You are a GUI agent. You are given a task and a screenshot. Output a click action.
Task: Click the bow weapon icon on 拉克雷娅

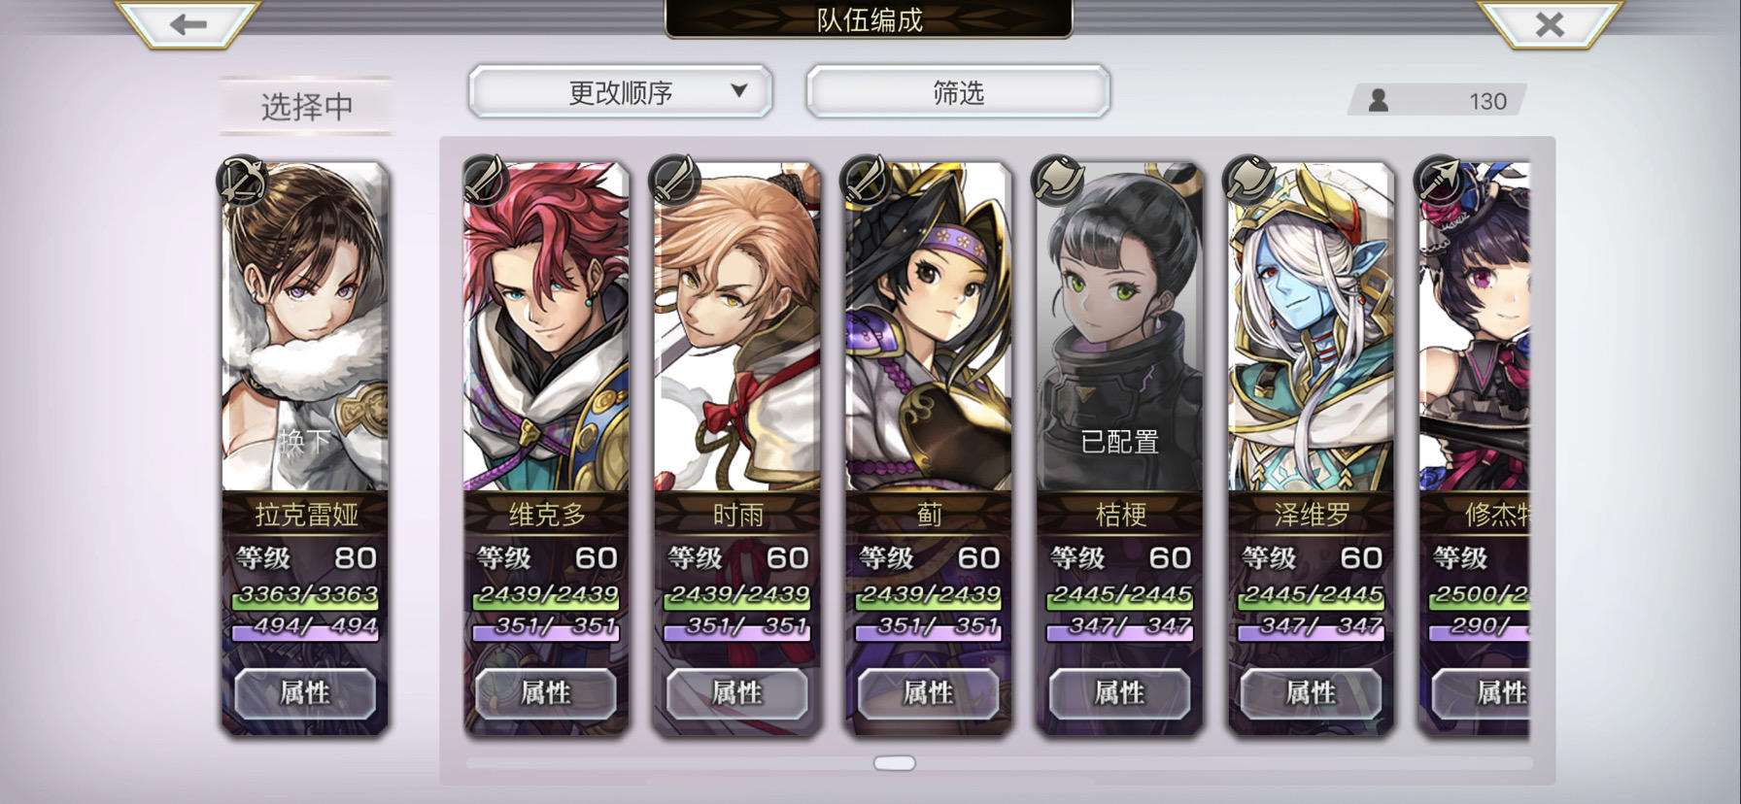(x=243, y=181)
